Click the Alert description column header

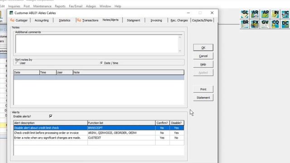coord(50,123)
